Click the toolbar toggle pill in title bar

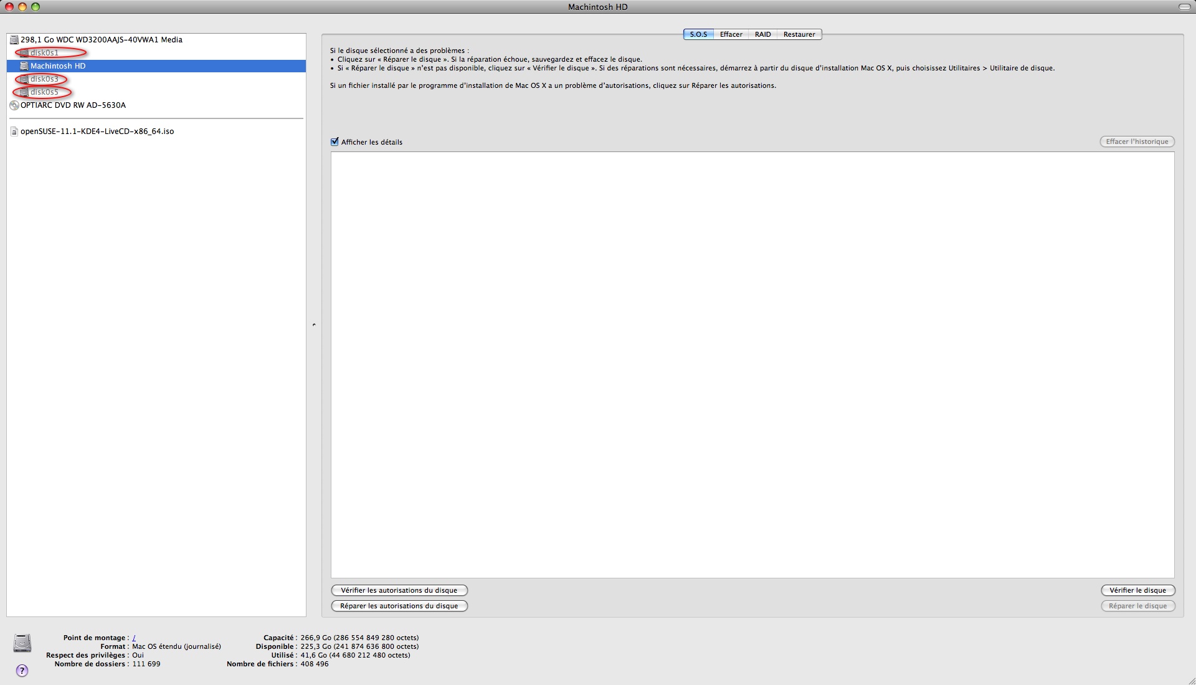1184,7
